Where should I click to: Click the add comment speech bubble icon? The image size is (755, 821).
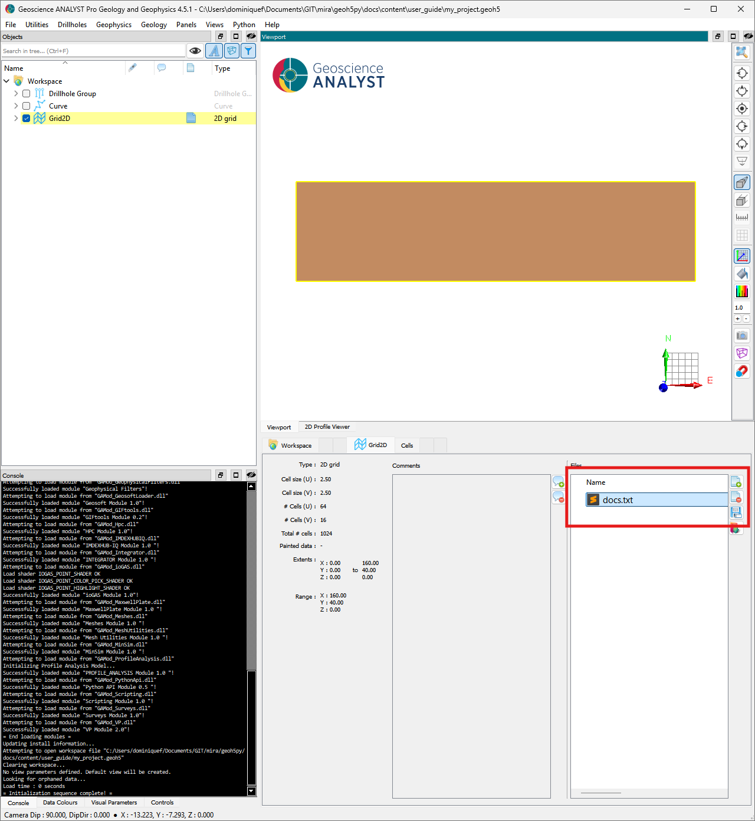click(x=559, y=482)
